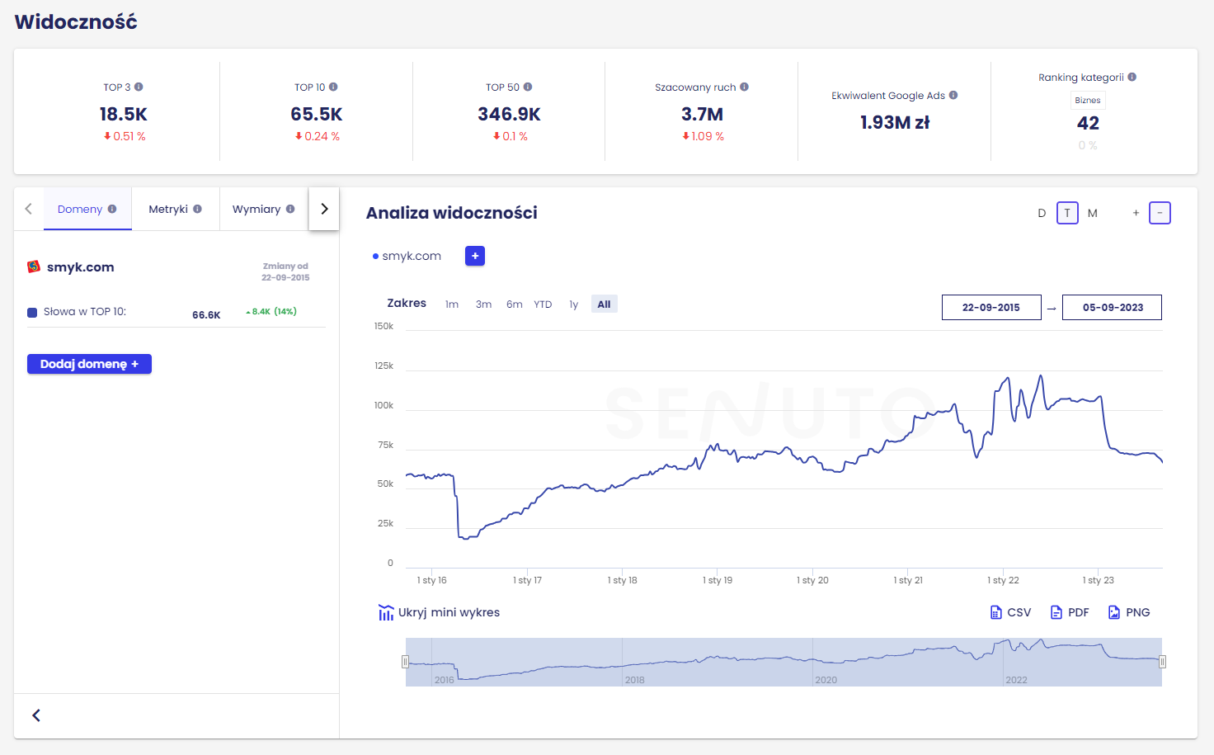Viewport: 1214px width, 755px height.
Task: Click the 18.5K TOP 3 value
Action: tap(124, 114)
